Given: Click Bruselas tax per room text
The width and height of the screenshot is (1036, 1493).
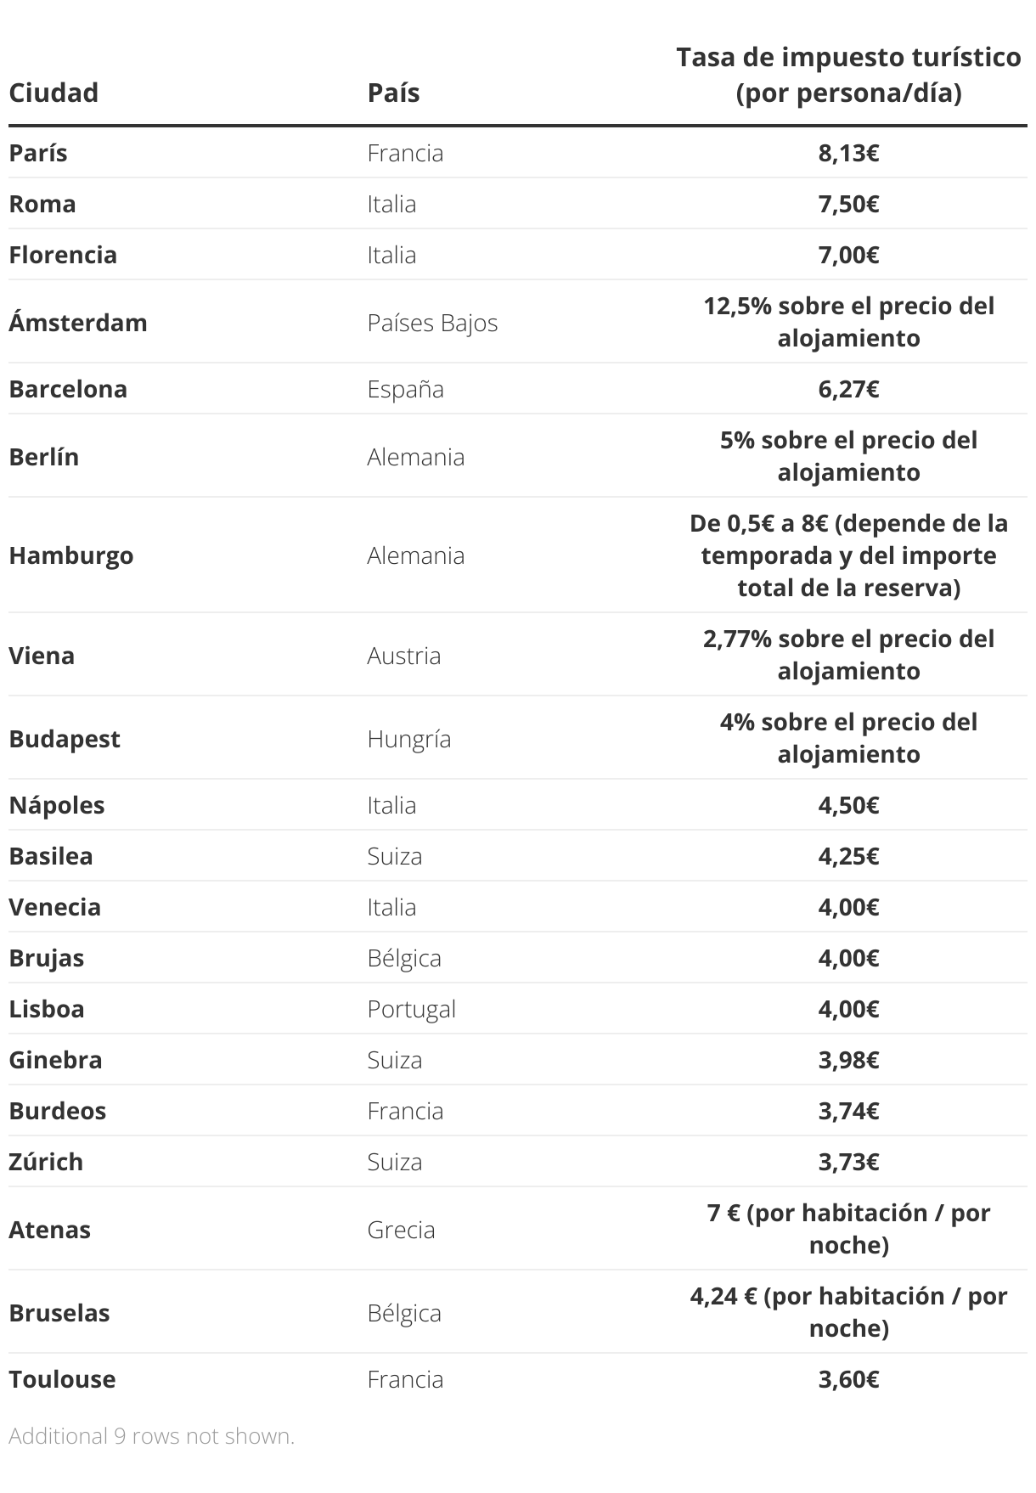Looking at the screenshot, I should (x=848, y=1312).
